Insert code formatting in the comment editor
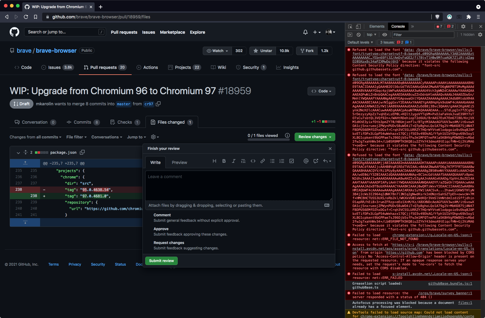The width and height of the screenshot is (485, 318). 253,161
